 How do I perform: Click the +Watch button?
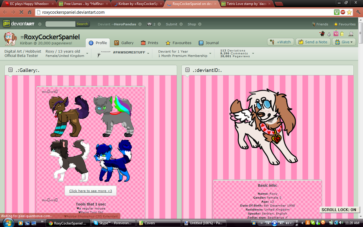(x=281, y=42)
